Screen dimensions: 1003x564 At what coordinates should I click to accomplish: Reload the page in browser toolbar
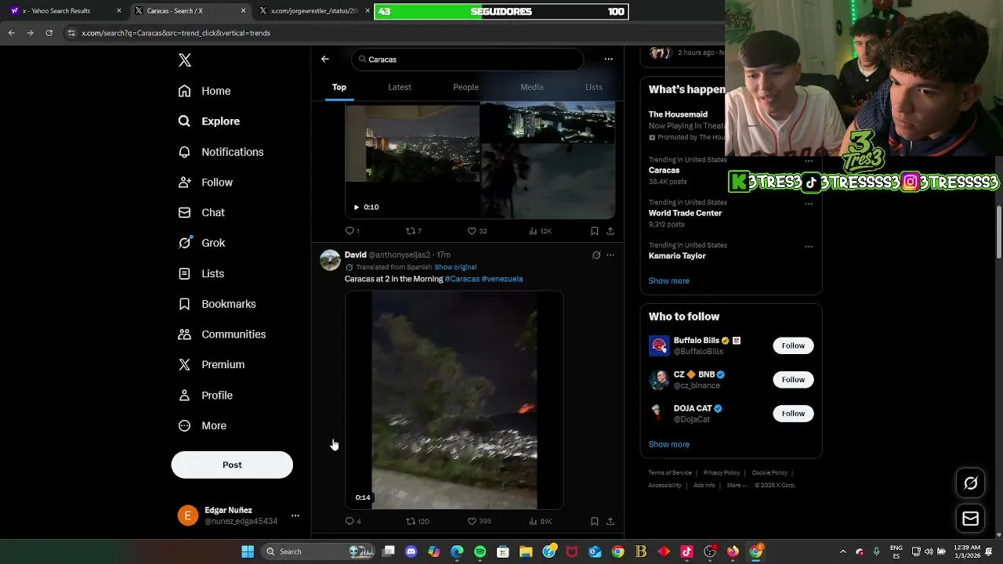click(49, 33)
